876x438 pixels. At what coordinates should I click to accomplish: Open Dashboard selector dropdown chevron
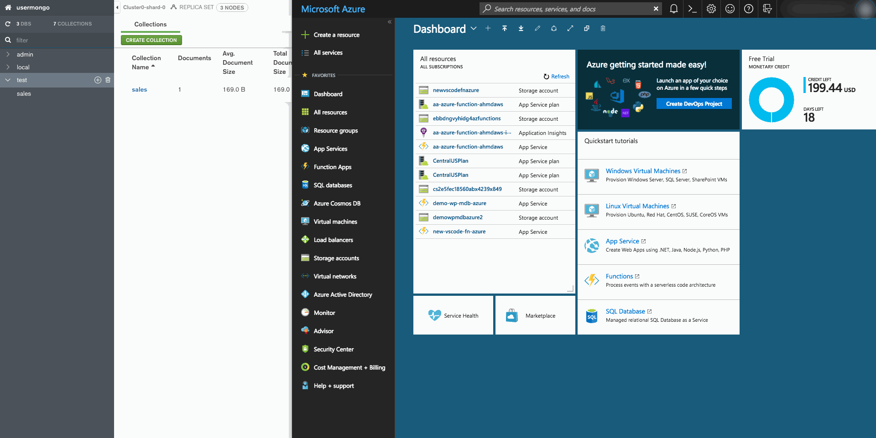[474, 28]
